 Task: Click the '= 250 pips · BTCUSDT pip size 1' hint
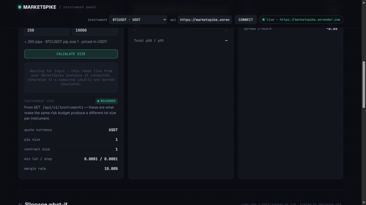65,42
